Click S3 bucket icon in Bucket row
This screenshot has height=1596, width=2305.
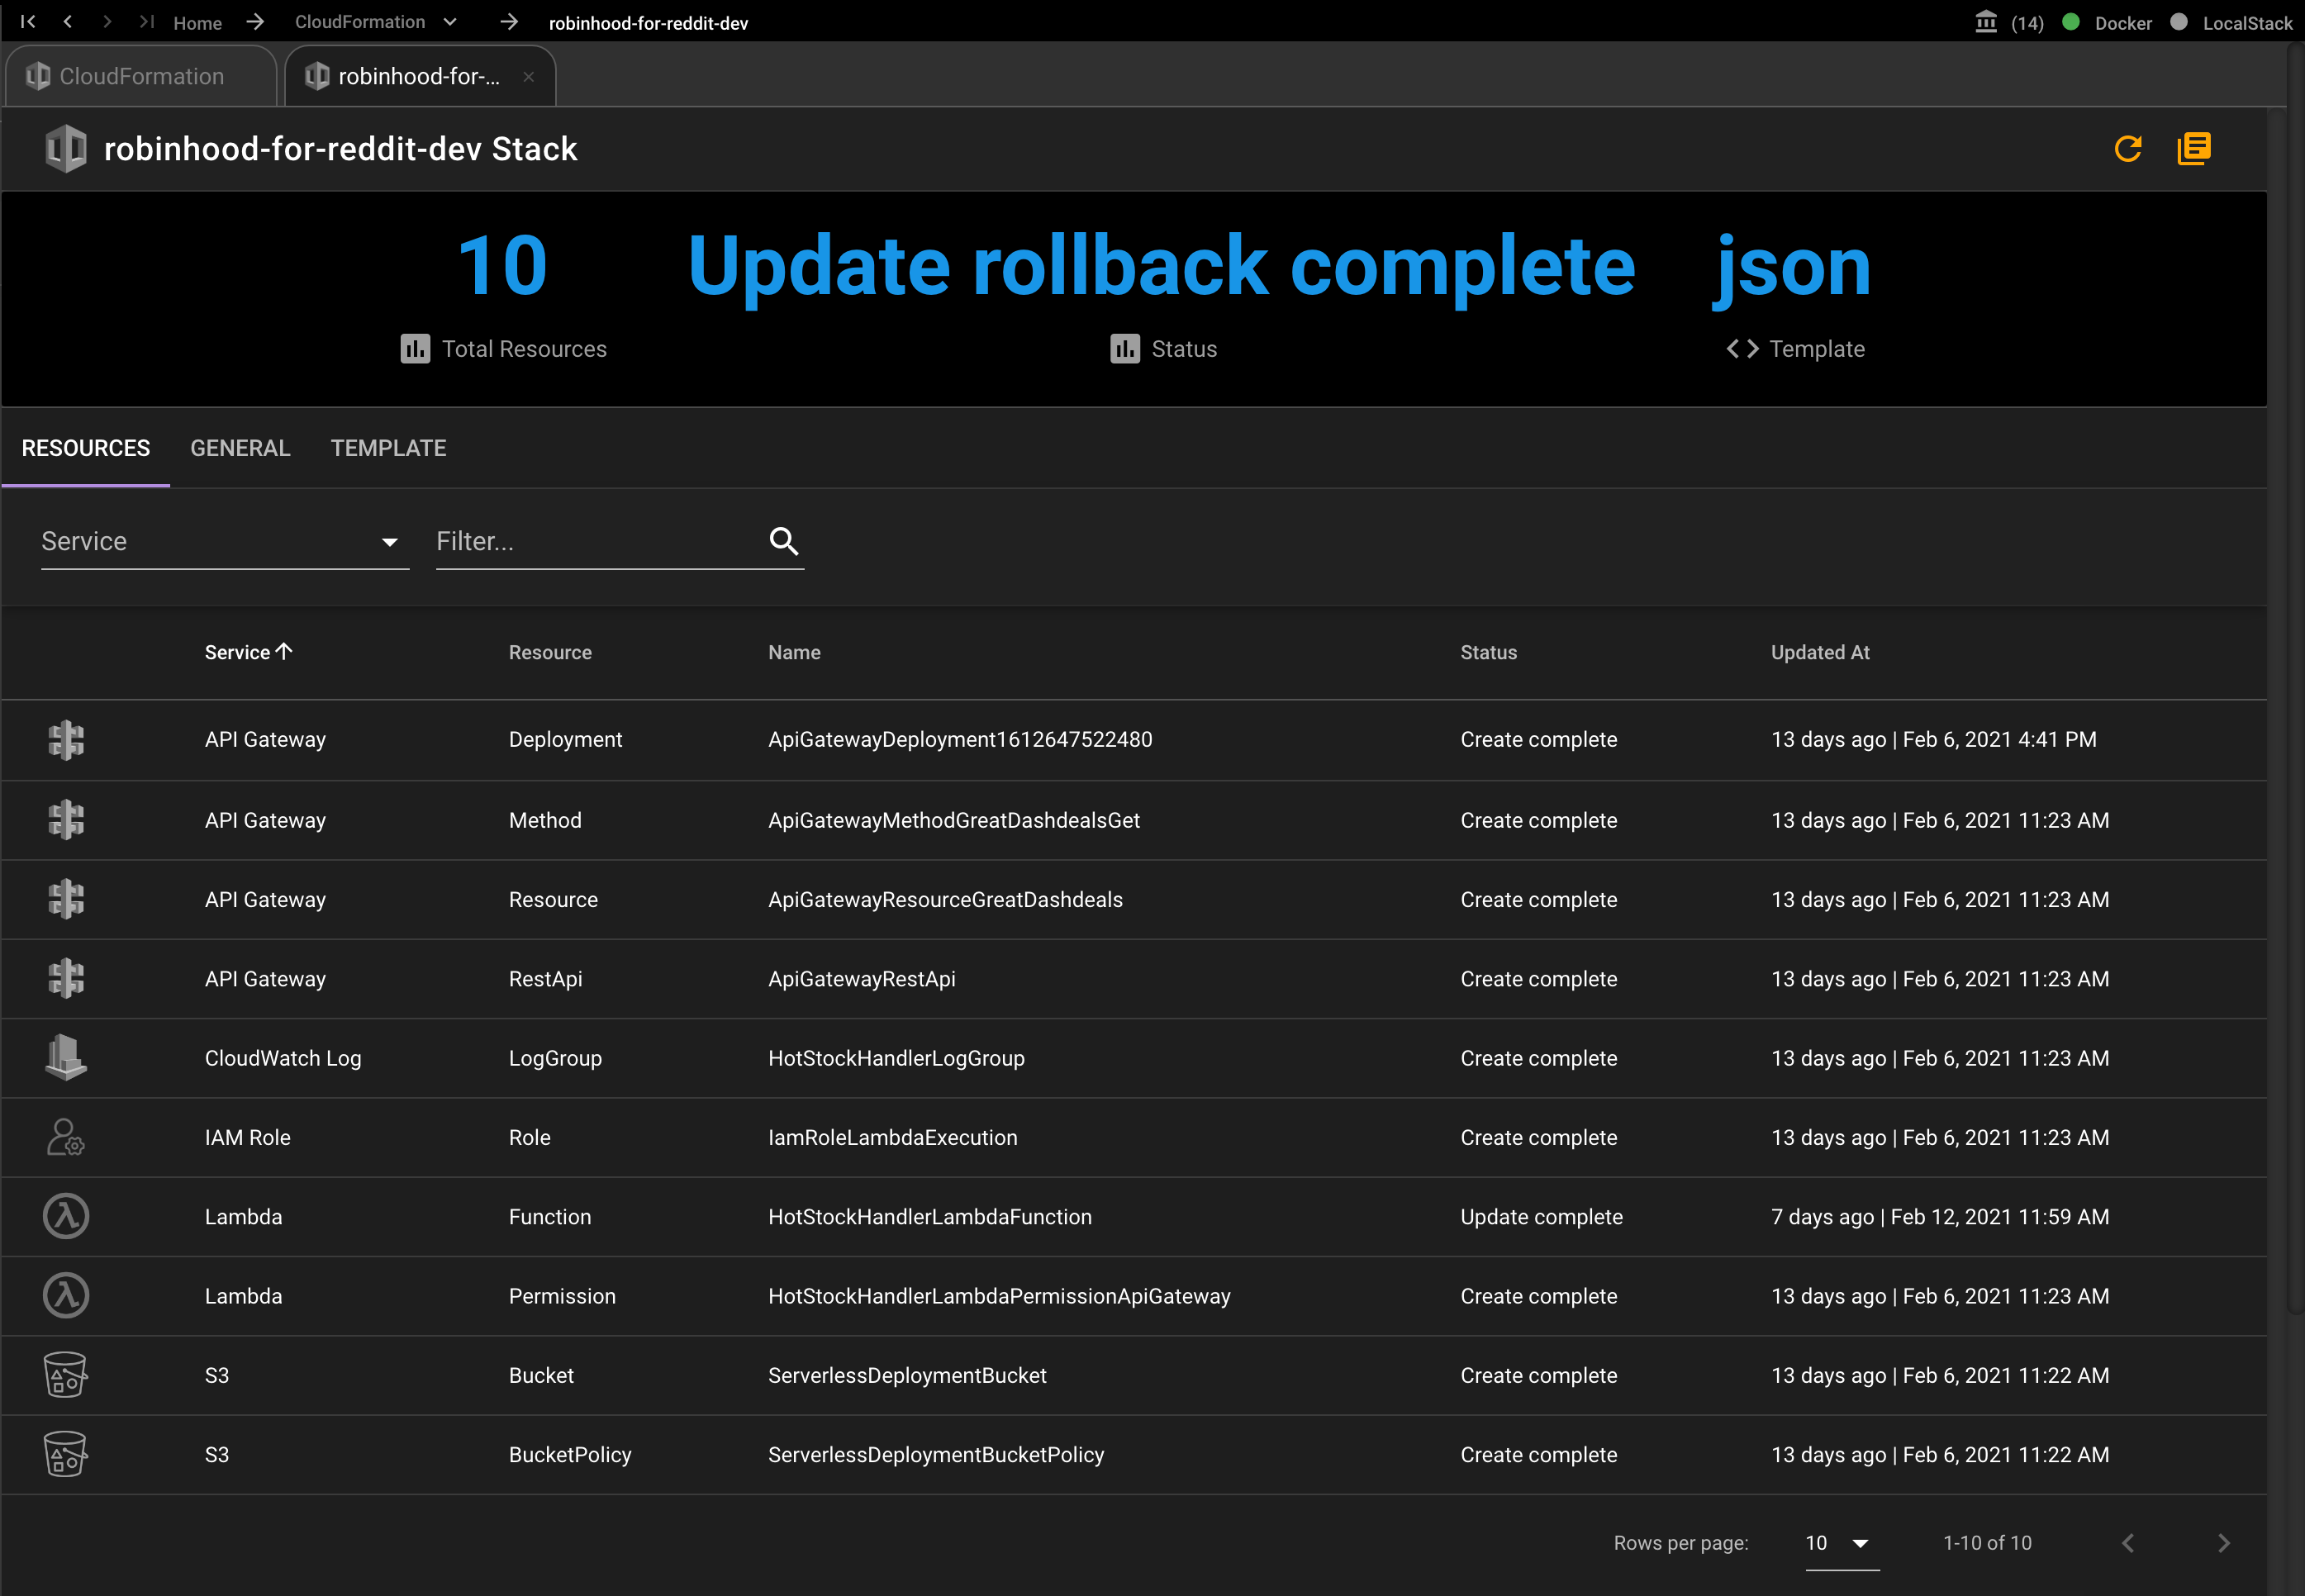[x=66, y=1375]
